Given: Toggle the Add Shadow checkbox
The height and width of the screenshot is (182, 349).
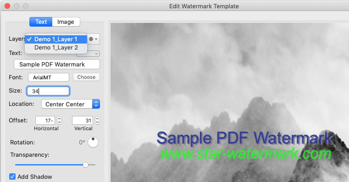Looking at the screenshot, I should tap(12, 176).
